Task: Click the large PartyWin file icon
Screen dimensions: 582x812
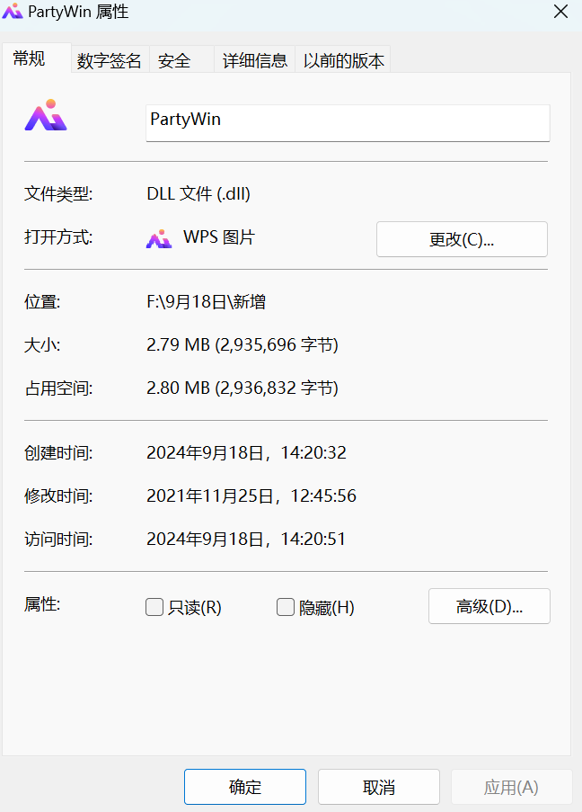Action: [46, 115]
